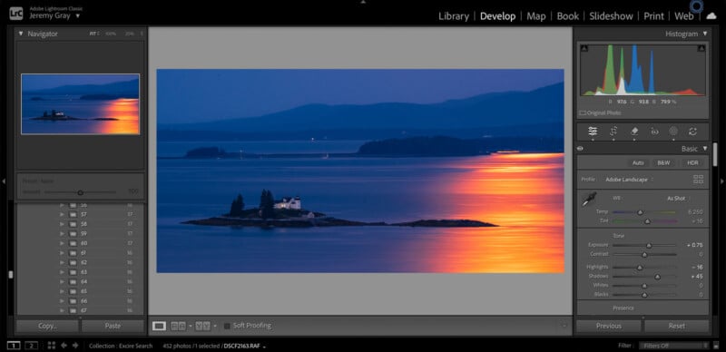
Task: Expand preset folder 66
Action: click(x=62, y=301)
